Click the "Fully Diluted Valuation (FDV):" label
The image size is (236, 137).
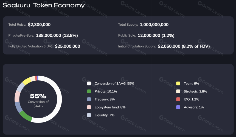(31, 46)
